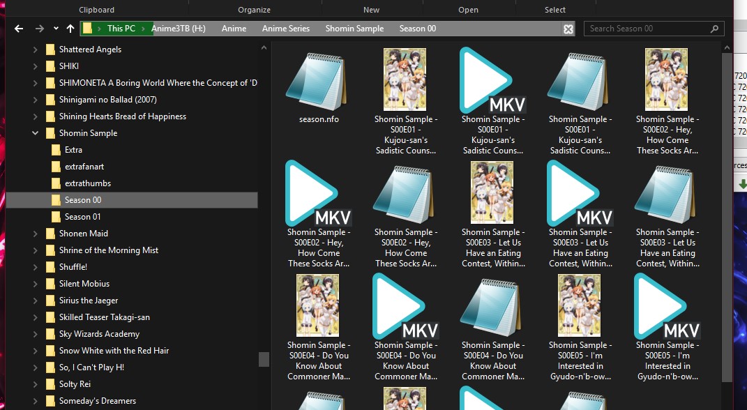Click the Select ribbon group label
Viewport: 747px width, 410px height.
[555, 10]
